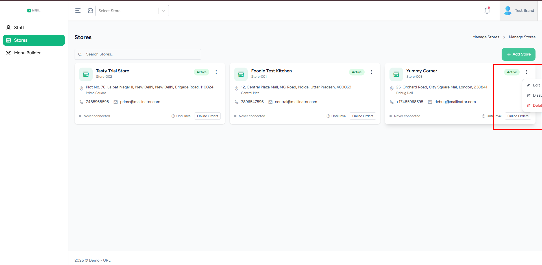This screenshot has height=265, width=542.
Task: Click Tasty Trial Store card icon
Action: [86, 74]
